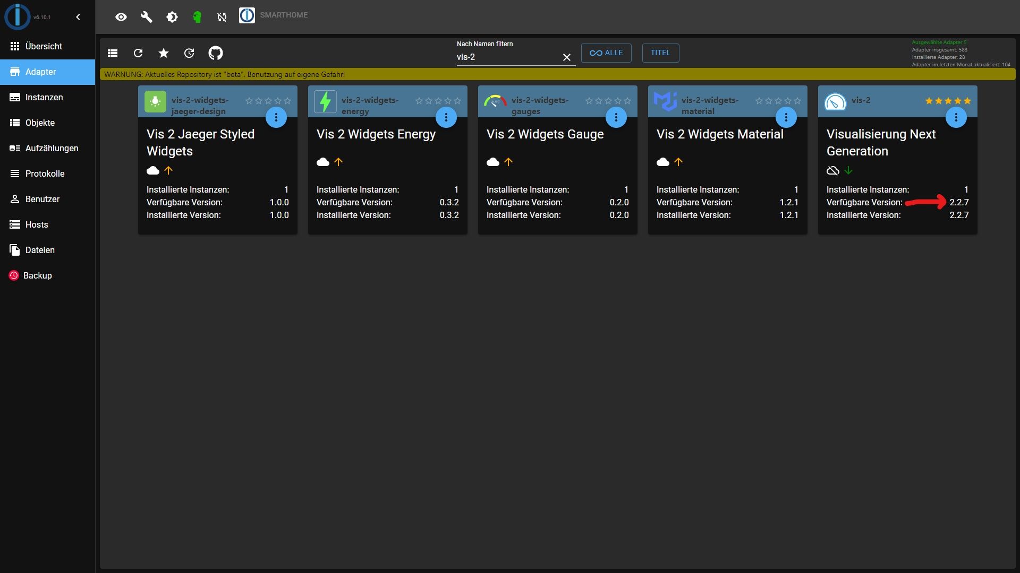Click the star rating of vis-2-widgets-material

pyautogui.click(x=778, y=101)
